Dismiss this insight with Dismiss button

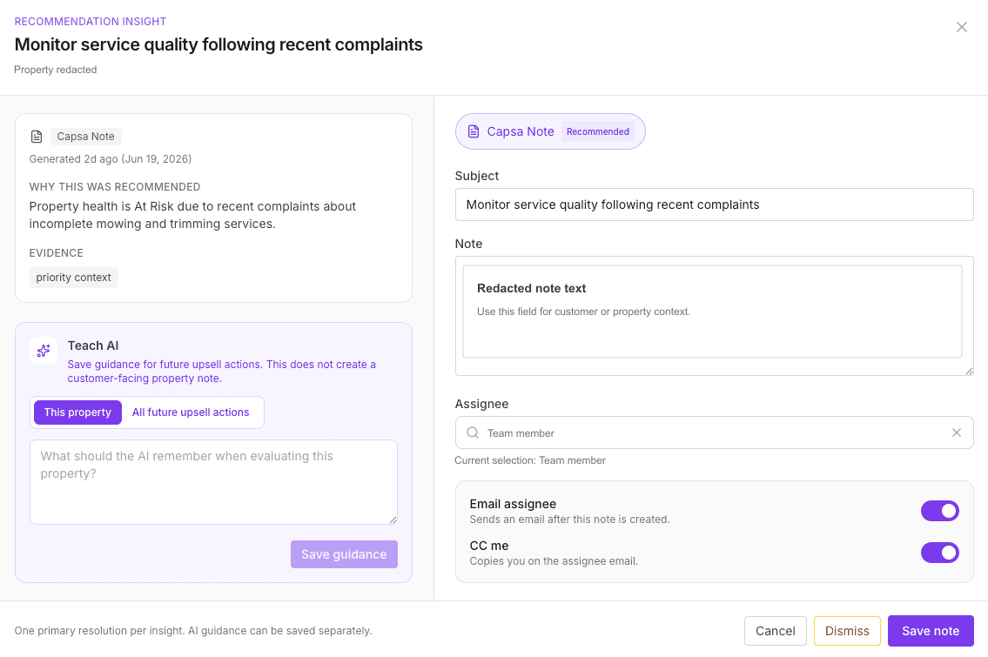847,631
